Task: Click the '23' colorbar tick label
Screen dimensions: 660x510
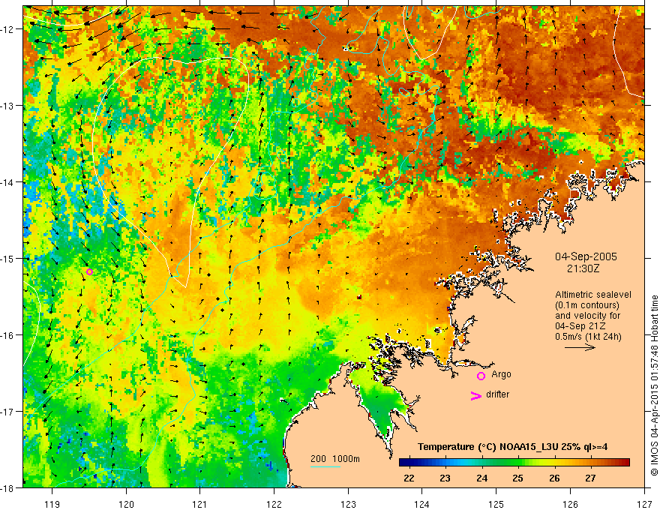Action: pos(445,478)
